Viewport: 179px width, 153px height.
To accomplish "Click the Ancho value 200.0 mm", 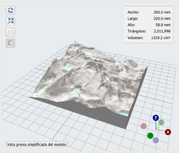I will [162, 12].
